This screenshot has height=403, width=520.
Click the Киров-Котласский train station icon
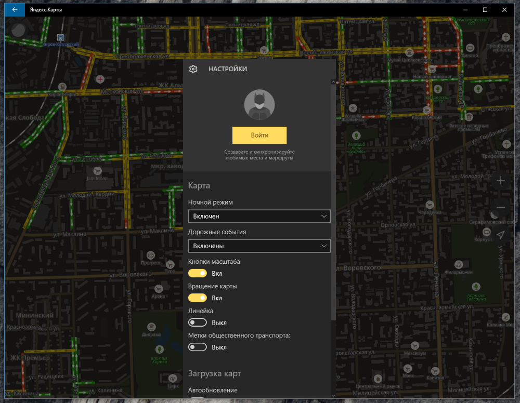tap(61, 38)
